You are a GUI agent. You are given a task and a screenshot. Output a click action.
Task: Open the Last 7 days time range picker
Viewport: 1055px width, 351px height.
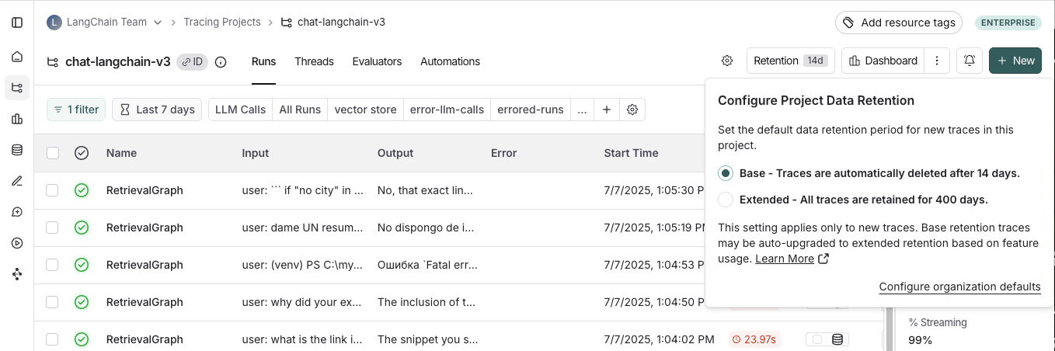157,109
